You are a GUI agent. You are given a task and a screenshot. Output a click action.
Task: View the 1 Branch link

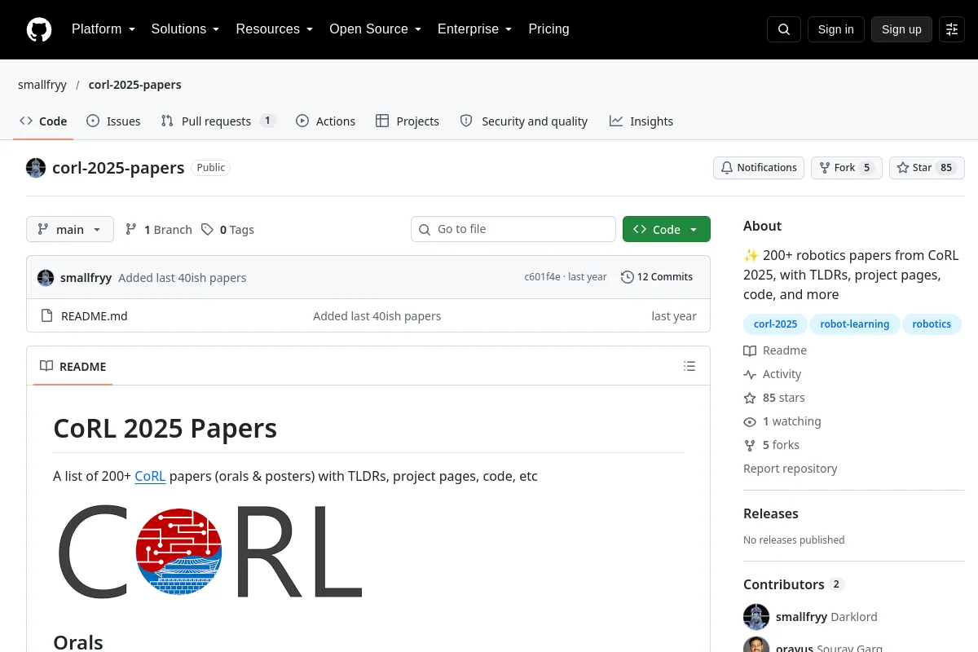[159, 230]
